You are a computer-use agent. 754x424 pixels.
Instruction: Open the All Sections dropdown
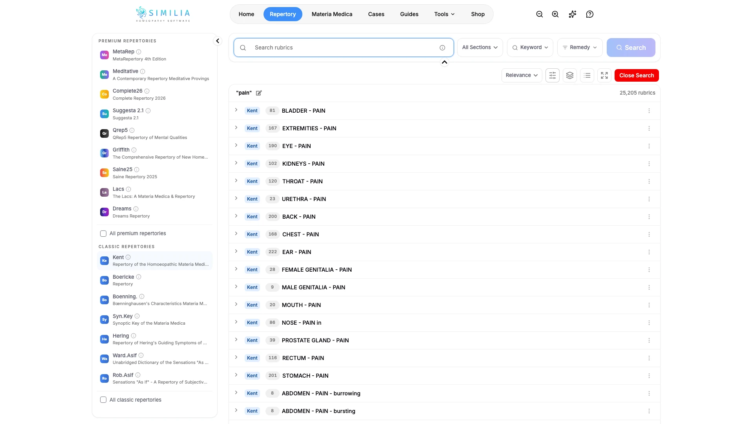click(x=480, y=48)
